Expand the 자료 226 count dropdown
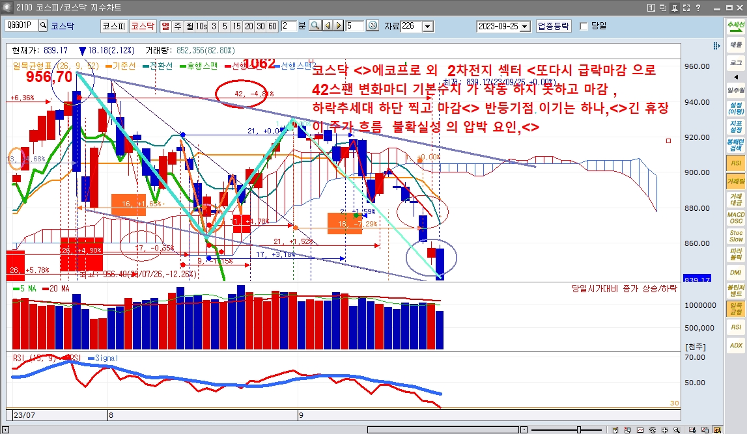Image resolution: width=747 pixels, height=434 pixels. pyautogui.click(x=429, y=27)
